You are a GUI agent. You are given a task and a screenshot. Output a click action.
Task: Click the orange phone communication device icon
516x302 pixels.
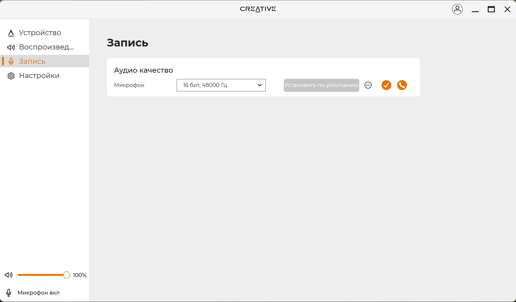pyautogui.click(x=402, y=85)
